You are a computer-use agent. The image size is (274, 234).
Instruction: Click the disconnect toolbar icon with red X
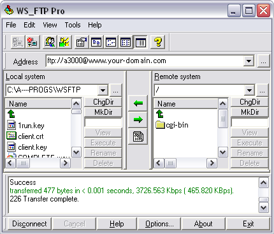coord(32,42)
